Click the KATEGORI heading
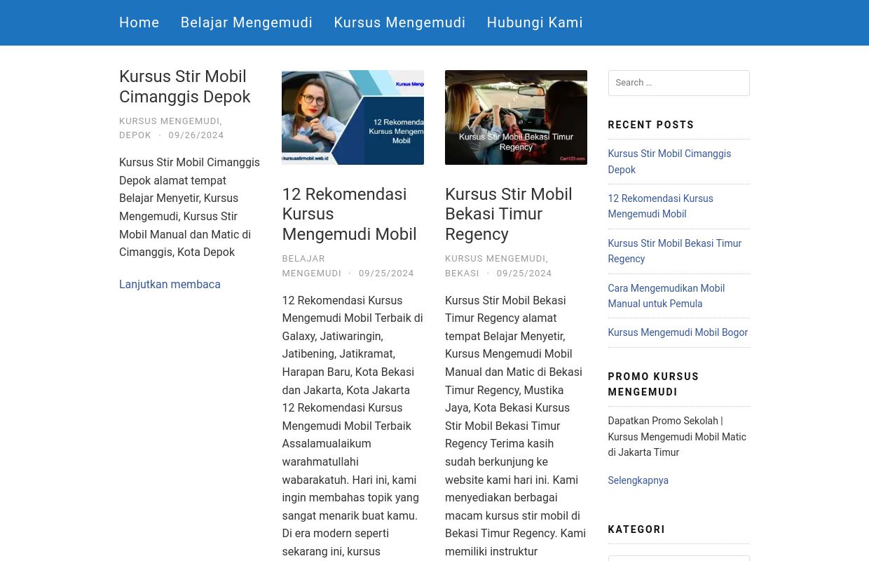Screen dimensions: 869x561 [x=636, y=529]
